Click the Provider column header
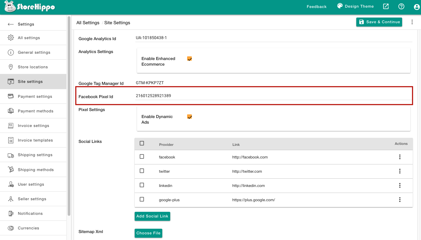Image resolution: width=421 pixels, height=240 pixels. pos(166,145)
